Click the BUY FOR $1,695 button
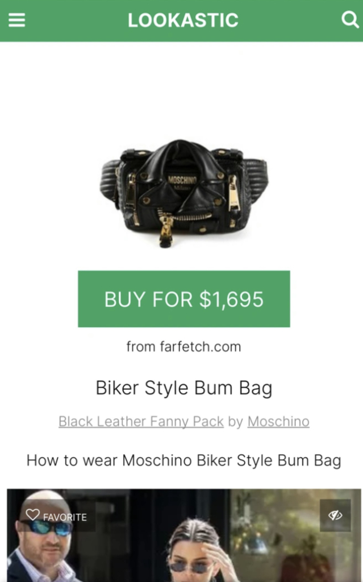The image size is (363, 582). (183, 299)
